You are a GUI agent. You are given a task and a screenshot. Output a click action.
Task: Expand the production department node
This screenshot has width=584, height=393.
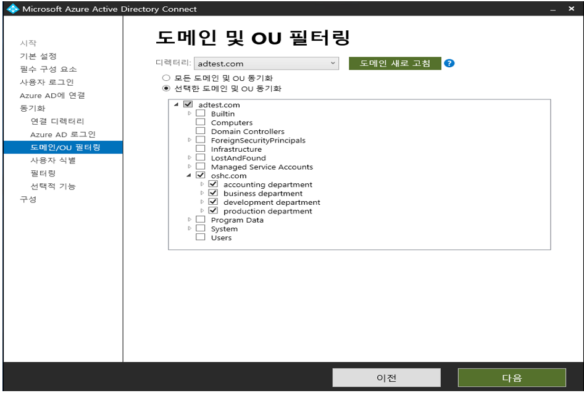point(202,210)
